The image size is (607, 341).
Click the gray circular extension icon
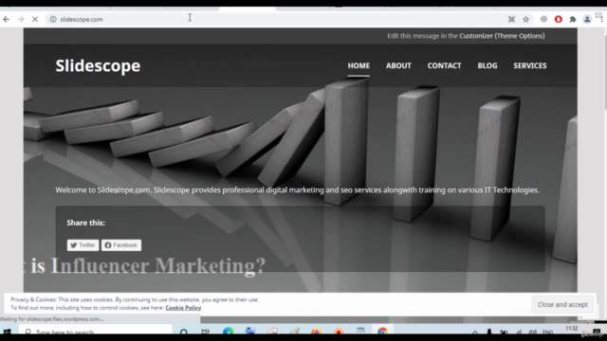point(543,19)
